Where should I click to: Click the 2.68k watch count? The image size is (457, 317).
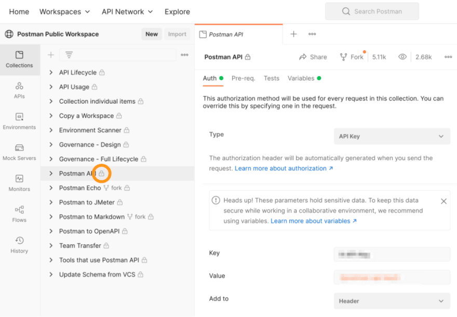click(x=423, y=57)
